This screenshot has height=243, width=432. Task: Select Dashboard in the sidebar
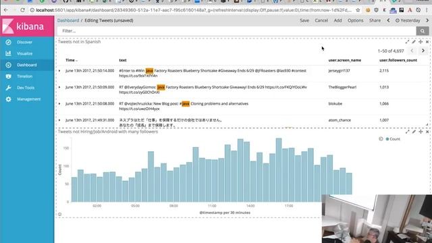point(27,65)
